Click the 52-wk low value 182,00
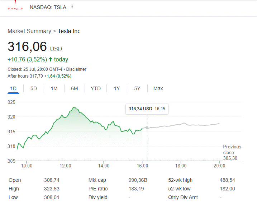The height and width of the screenshot is (203, 257). 227,189
